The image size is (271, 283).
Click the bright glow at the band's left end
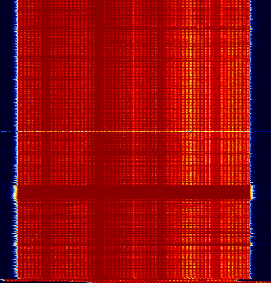coord(15,192)
